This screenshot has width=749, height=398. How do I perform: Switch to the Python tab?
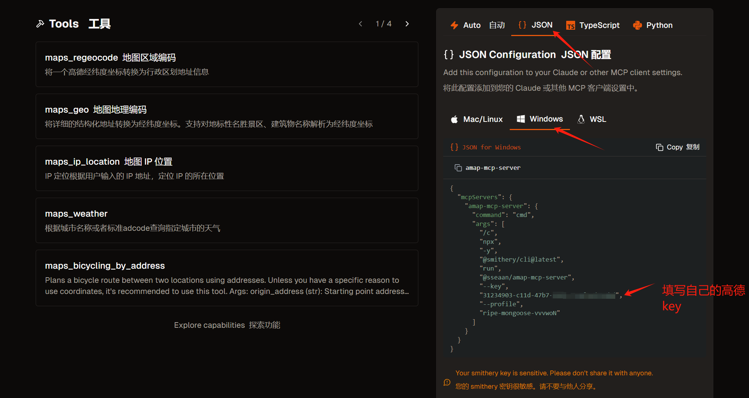coord(653,25)
